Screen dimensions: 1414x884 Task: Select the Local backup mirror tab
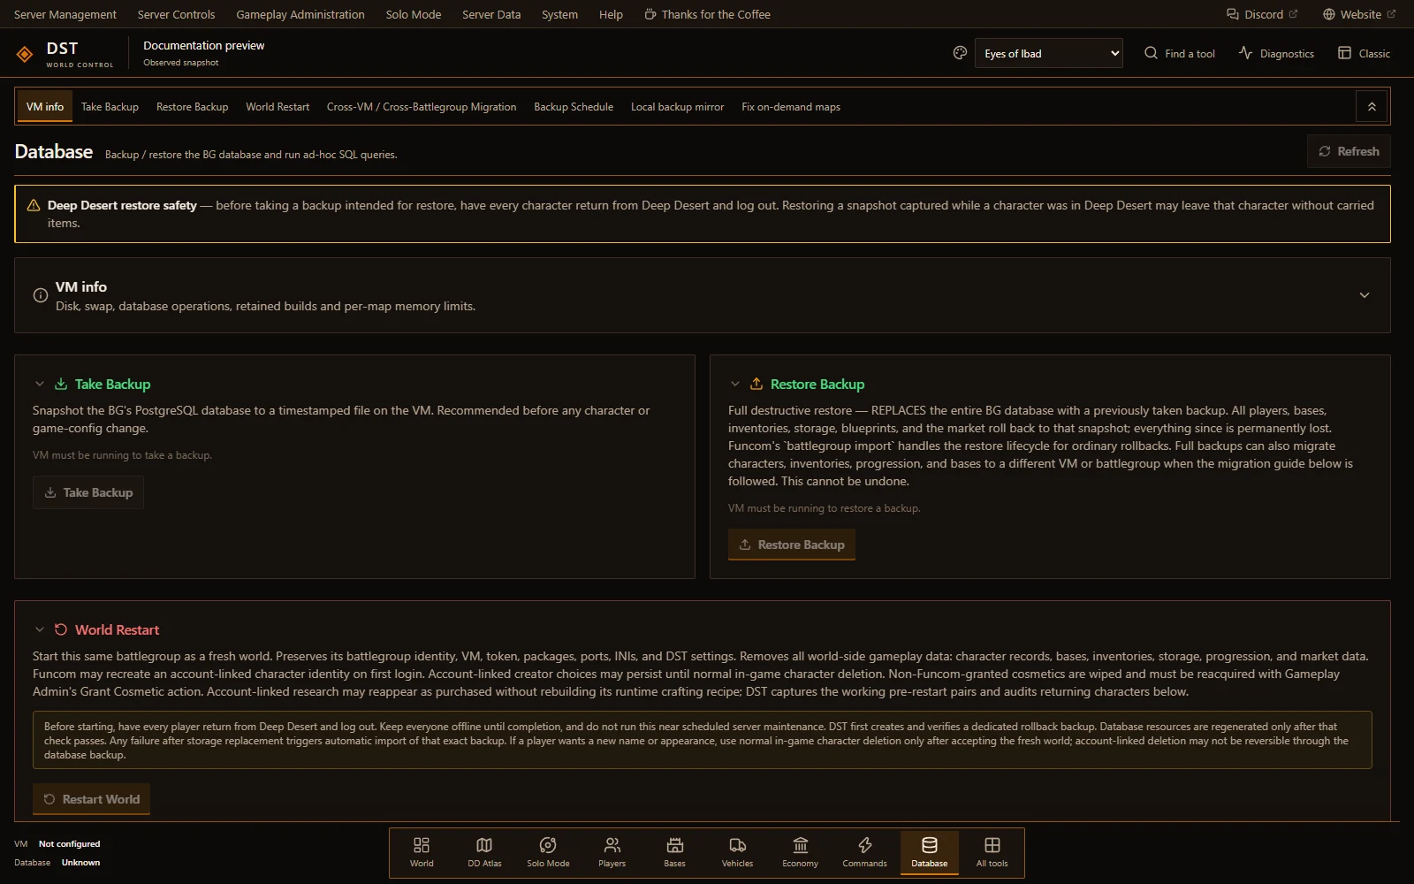(x=677, y=106)
